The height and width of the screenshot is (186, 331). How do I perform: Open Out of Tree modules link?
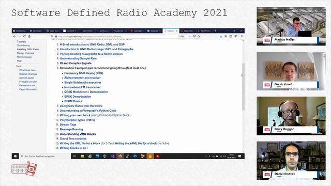coord(73,138)
